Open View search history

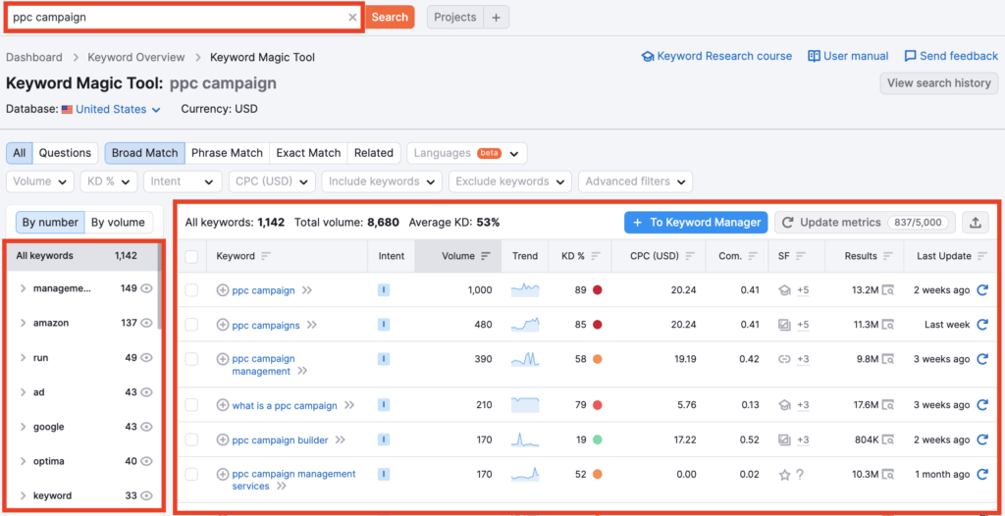pyautogui.click(x=939, y=83)
